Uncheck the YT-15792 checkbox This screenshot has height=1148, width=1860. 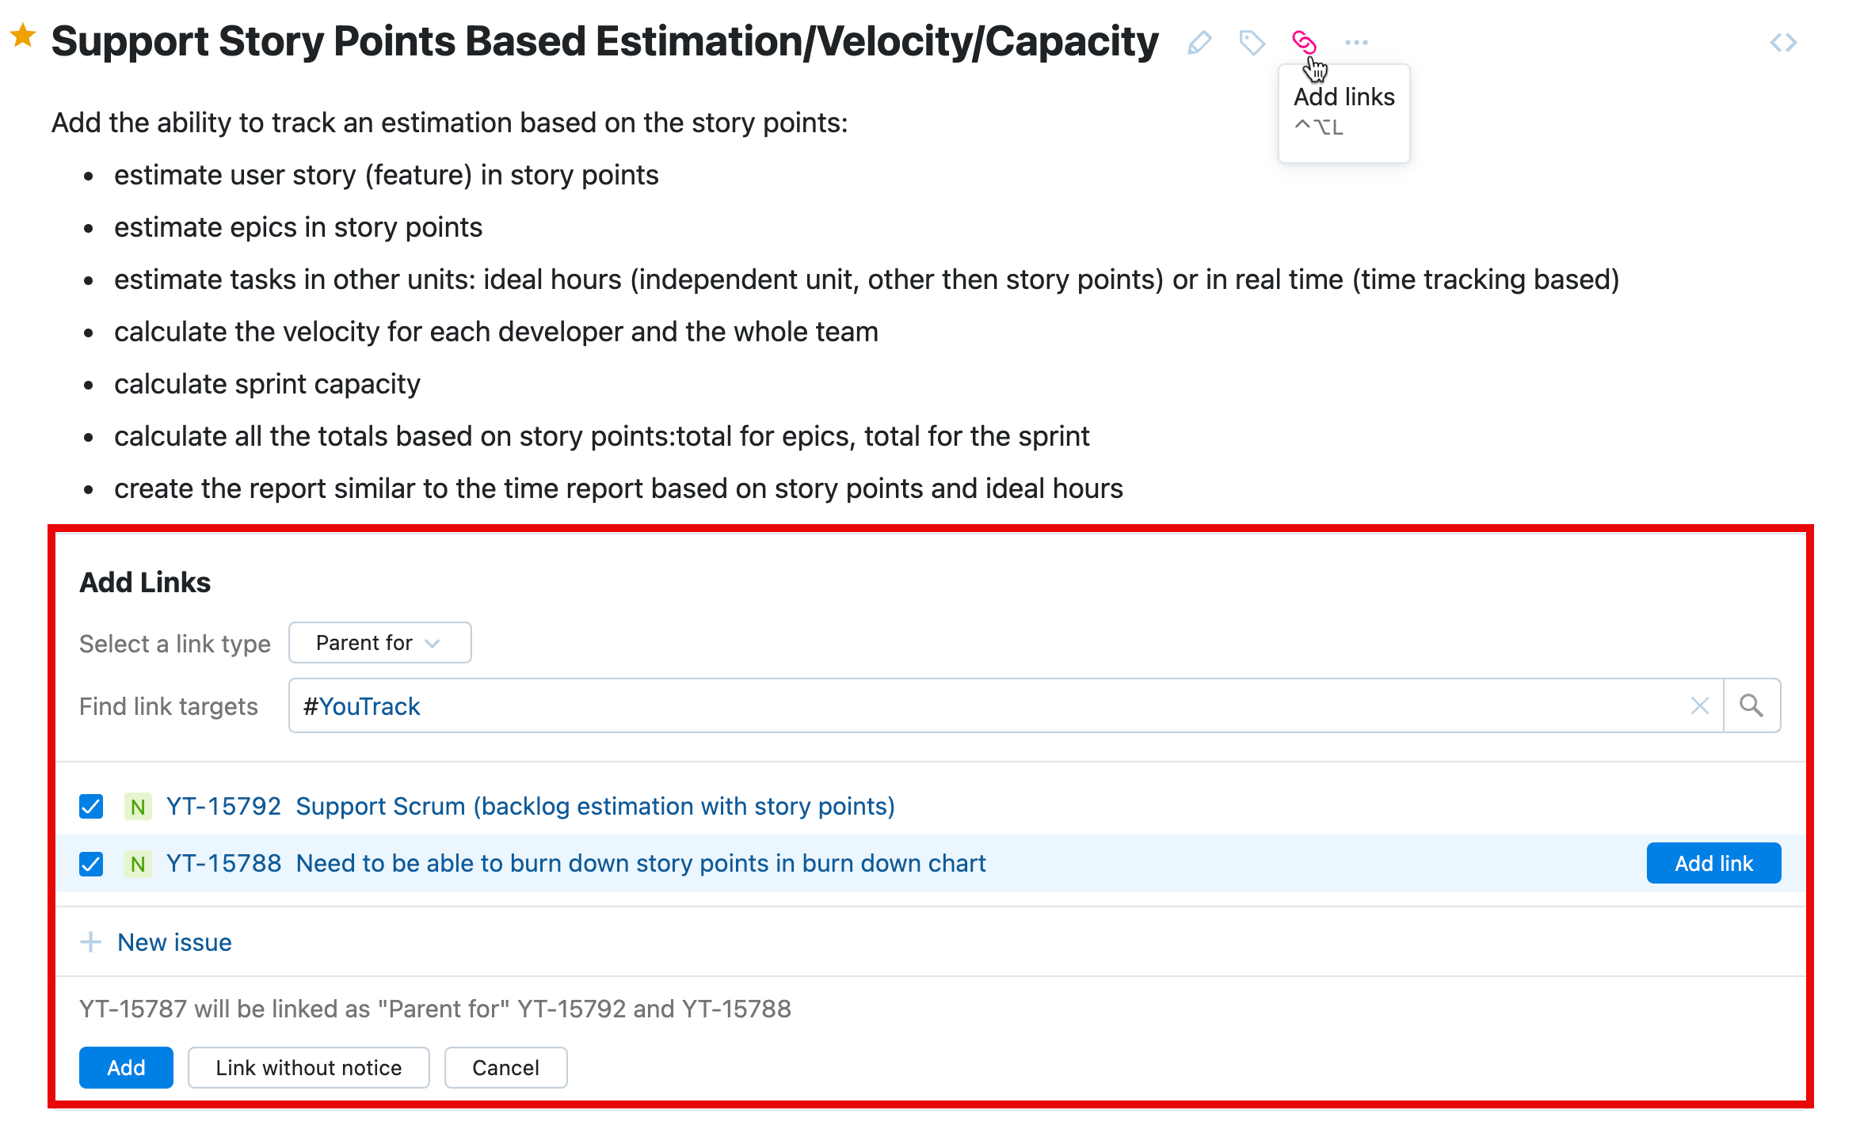pos(90,807)
